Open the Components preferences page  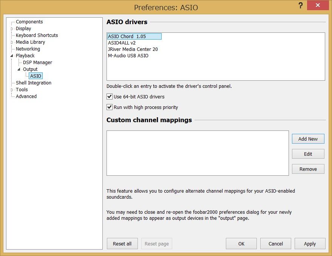(29, 22)
